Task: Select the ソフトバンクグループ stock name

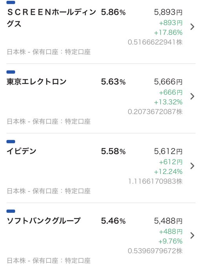Action: point(44,221)
